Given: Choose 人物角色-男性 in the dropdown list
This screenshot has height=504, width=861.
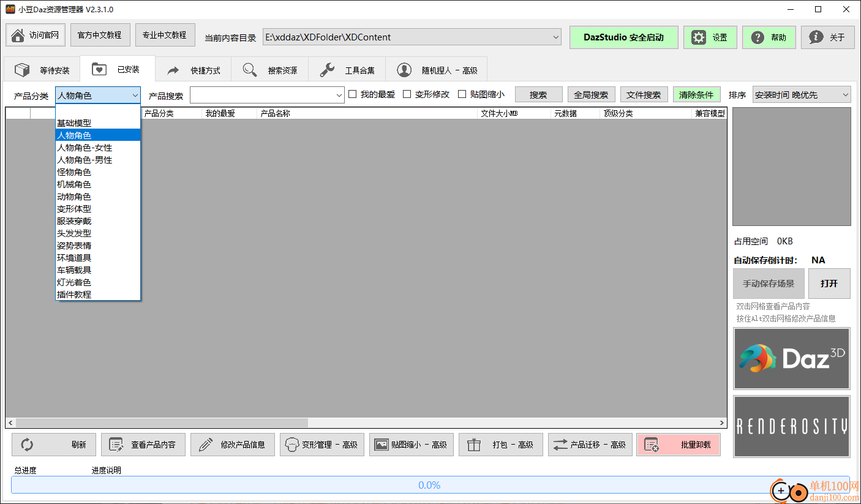Looking at the screenshot, I should point(98,160).
